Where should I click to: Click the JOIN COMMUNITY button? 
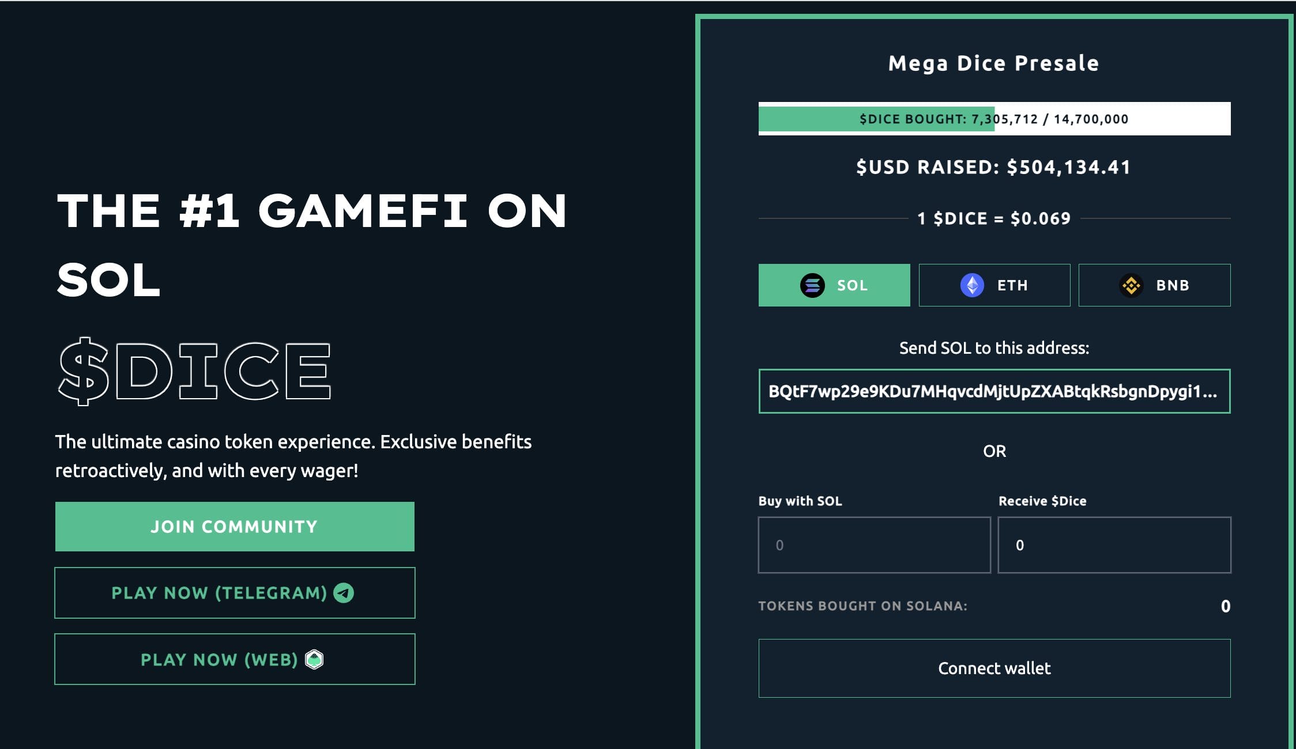233,526
